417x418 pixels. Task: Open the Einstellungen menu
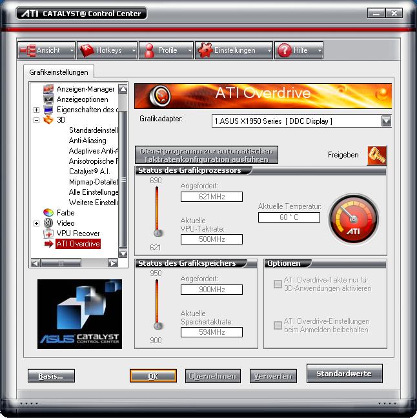(x=234, y=50)
